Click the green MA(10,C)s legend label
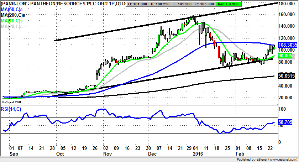 coord(11,21)
